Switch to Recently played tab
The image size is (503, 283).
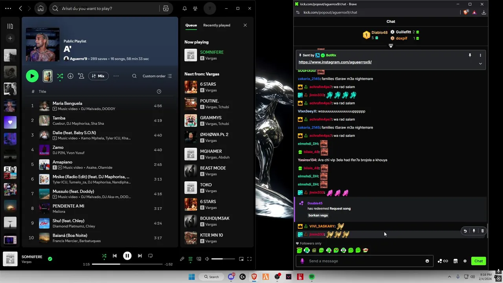click(x=217, y=25)
